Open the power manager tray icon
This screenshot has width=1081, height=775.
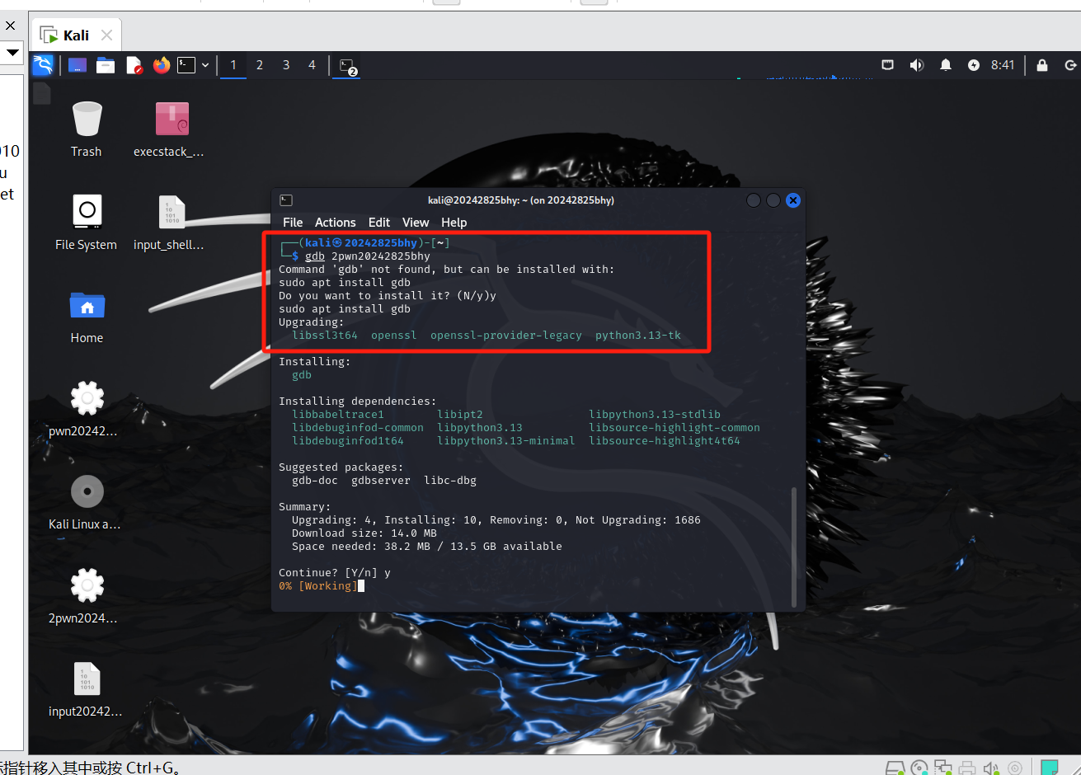[974, 65]
